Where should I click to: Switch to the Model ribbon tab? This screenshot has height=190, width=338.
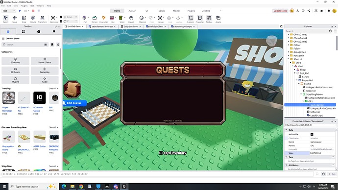click(176, 11)
